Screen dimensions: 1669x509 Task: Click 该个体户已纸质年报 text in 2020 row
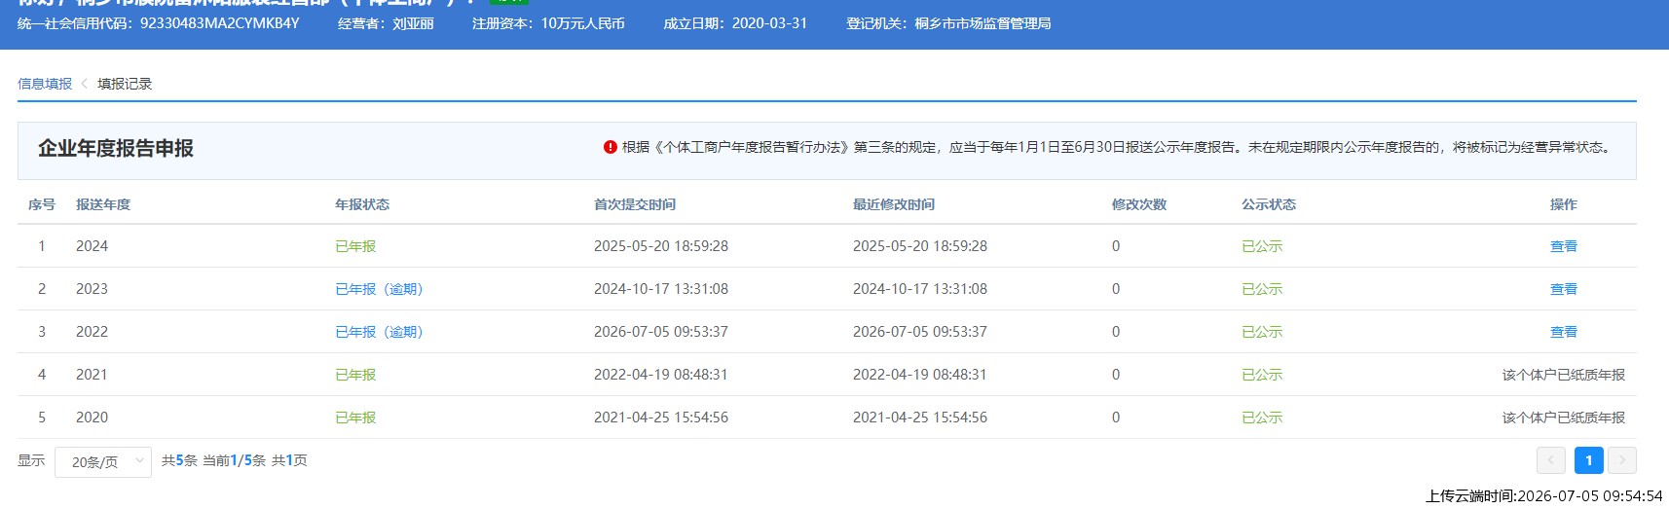[x=1564, y=418]
